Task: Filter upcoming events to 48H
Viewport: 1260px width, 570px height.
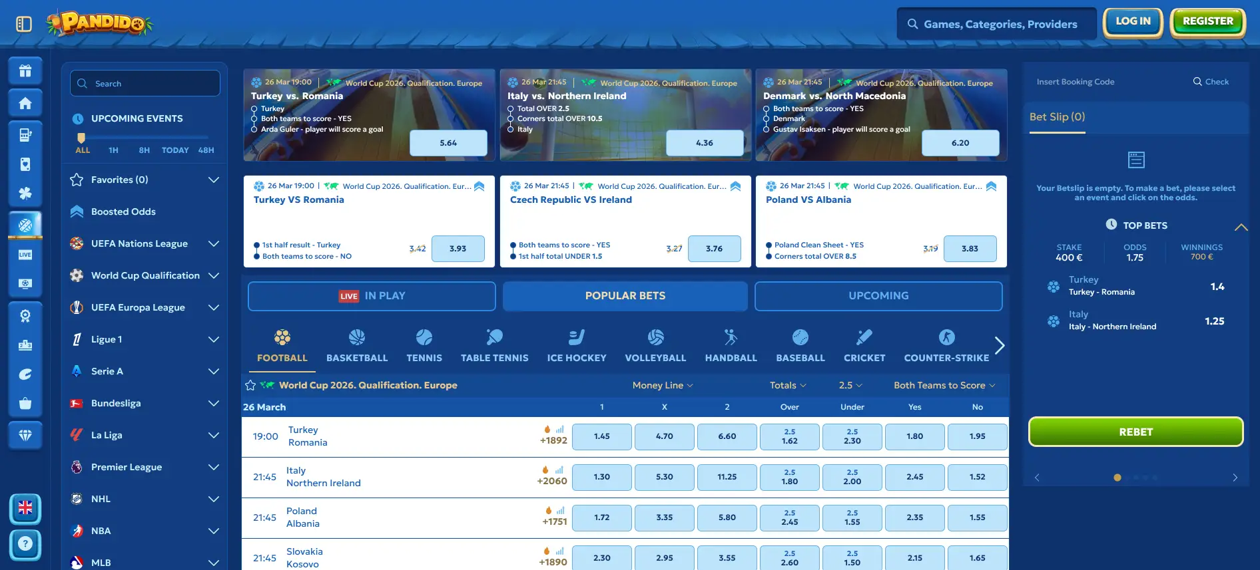Action: [x=206, y=150]
